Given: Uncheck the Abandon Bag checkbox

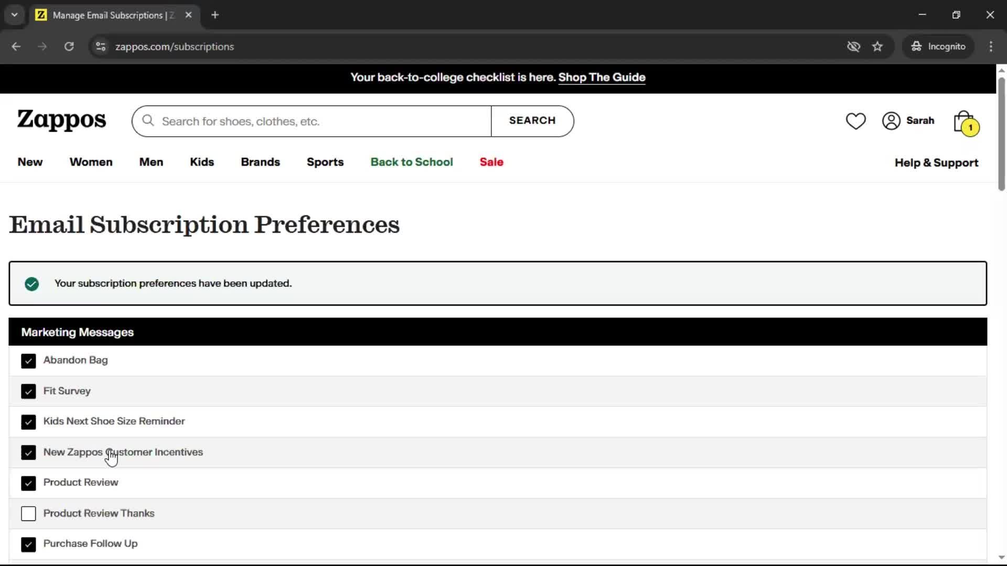Looking at the screenshot, I should 28,361.
